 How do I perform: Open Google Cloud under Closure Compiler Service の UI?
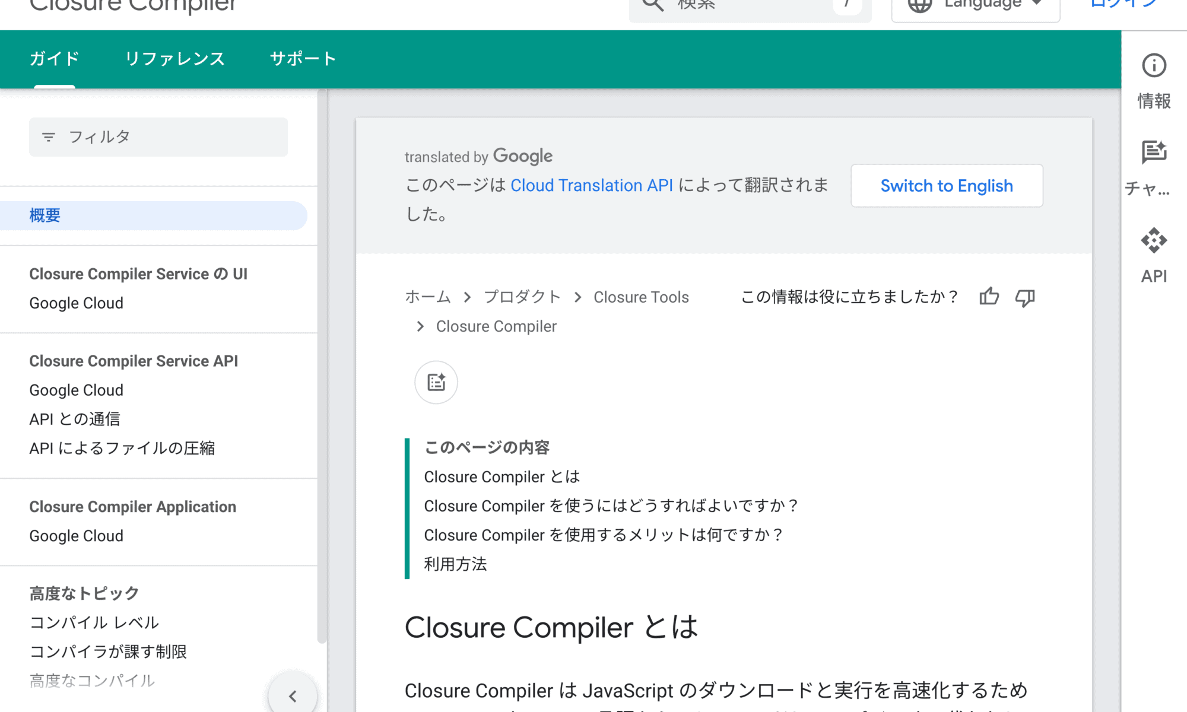point(76,303)
